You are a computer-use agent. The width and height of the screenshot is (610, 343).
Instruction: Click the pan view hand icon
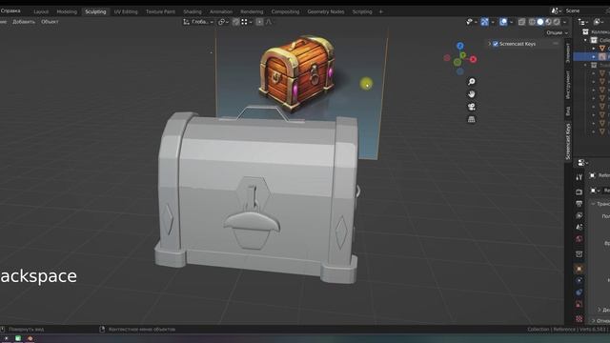tap(472, 94)
